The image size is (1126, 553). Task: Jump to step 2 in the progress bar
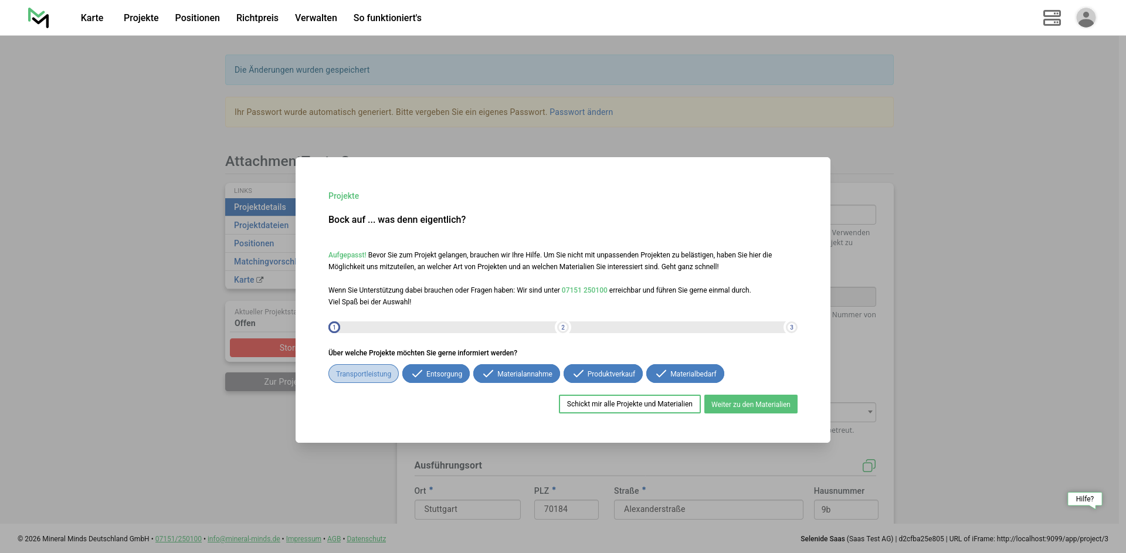(563, 327)
